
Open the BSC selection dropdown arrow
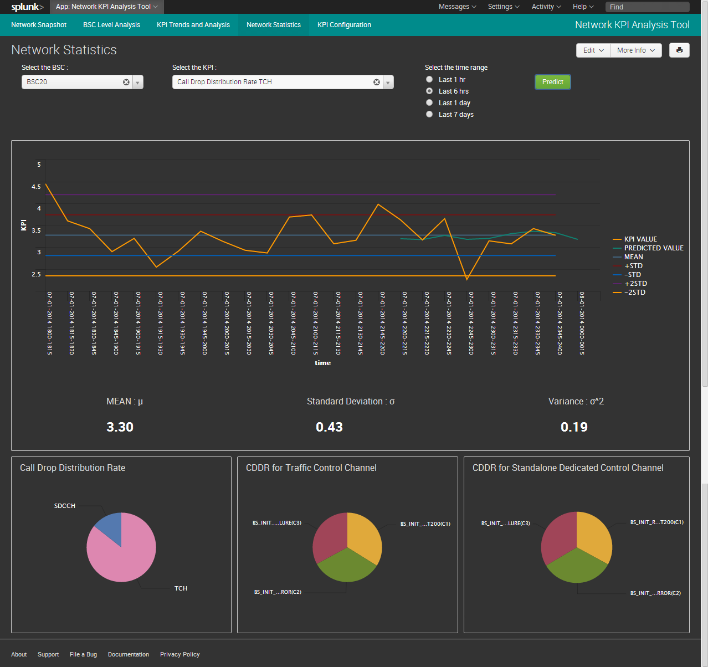pos(138,83)
